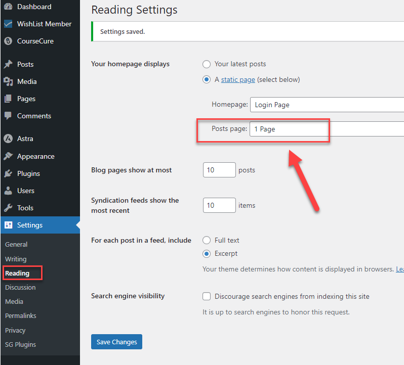Viewport: 404px width, 365px height.
Task: Open General settings submenu
Action: point(16,244)
